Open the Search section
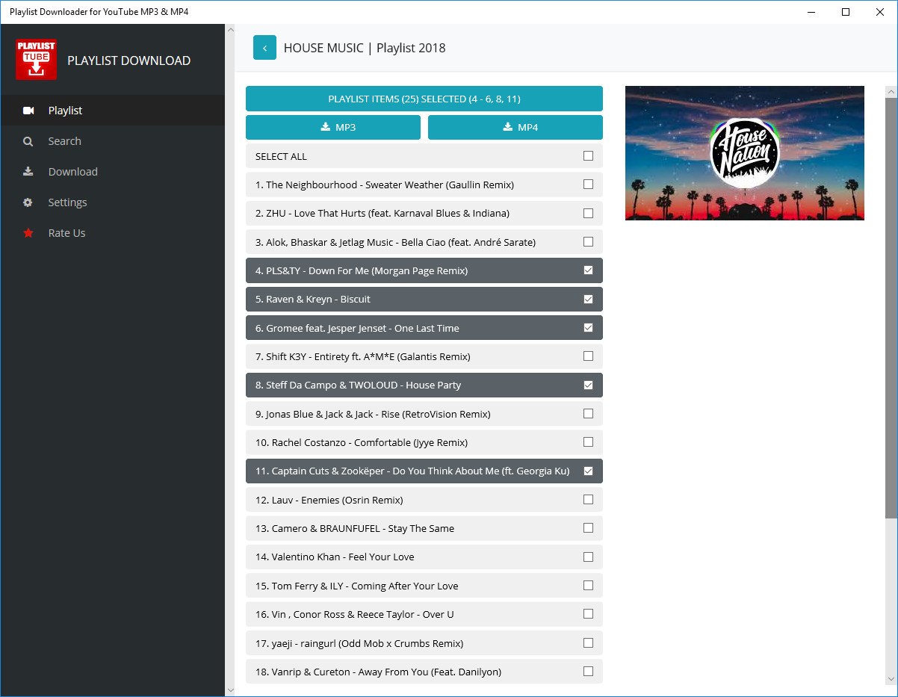This screenshot has width=898, height=697. click(112, 141)
